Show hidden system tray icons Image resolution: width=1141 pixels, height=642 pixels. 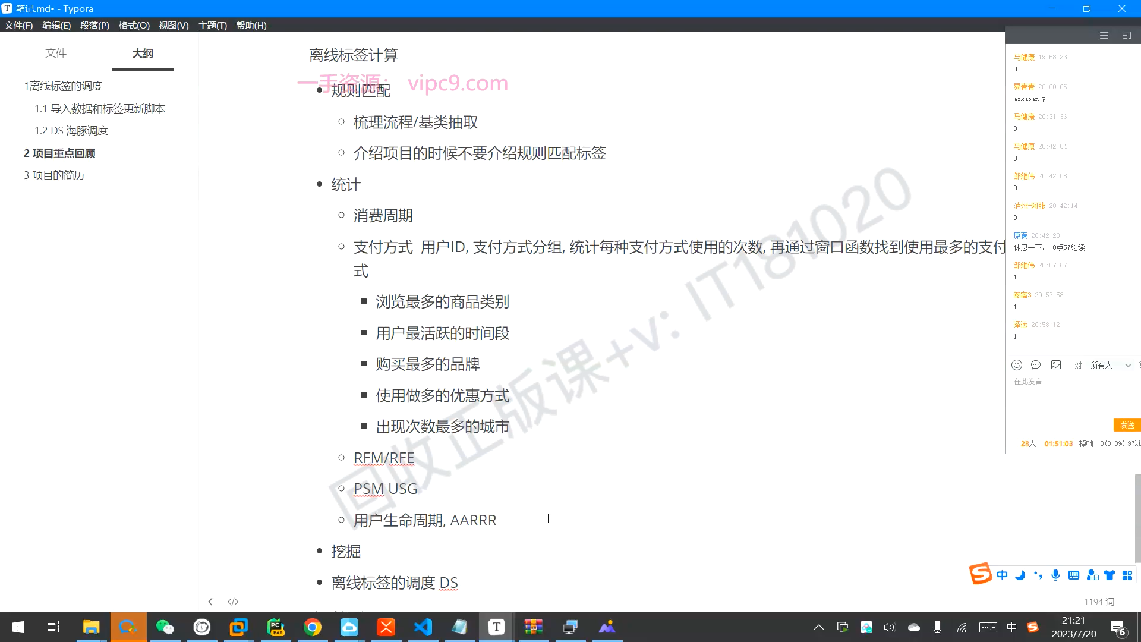click(818, 627)
